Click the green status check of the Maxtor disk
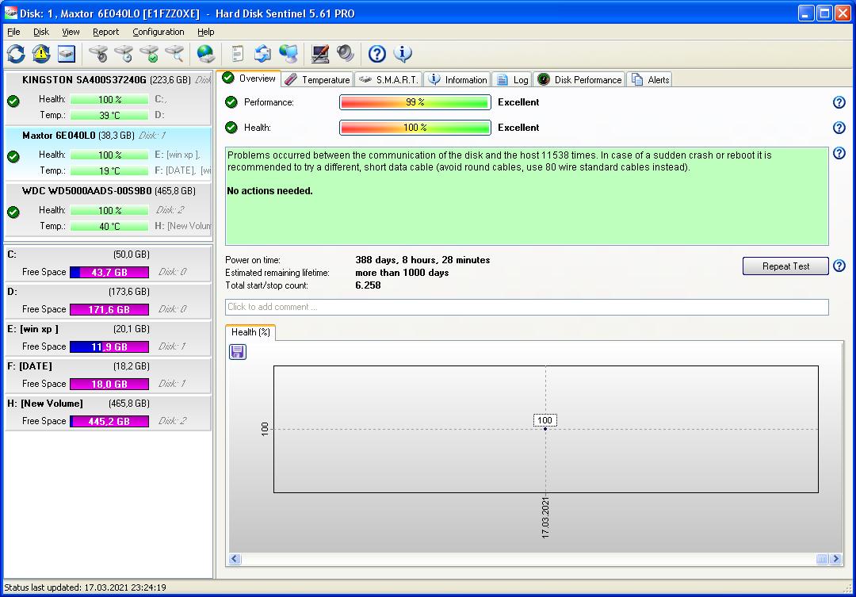 [13, 157]
